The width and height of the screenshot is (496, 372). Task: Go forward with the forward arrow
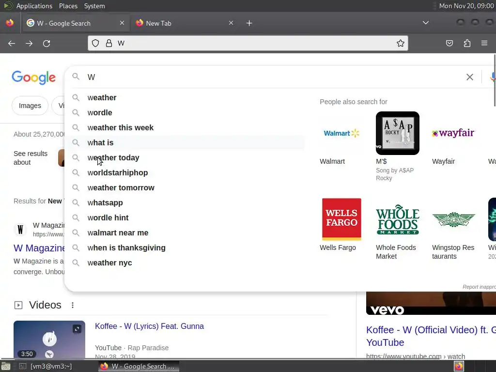click(x=29, y=43)
